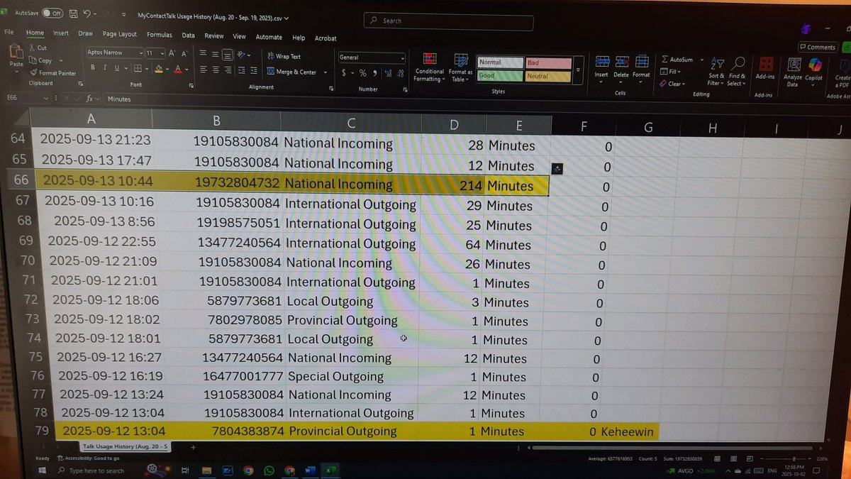851x479 pixels.
Task: Open Sort & Filter menu
Action: (x=717, y=72)
